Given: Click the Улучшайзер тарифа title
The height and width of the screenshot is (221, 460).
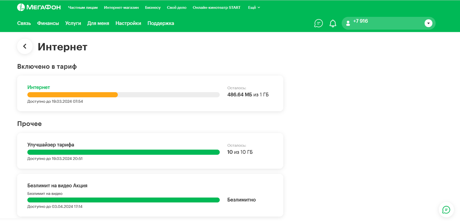Looking at the screenshot, I should (51, 145).
